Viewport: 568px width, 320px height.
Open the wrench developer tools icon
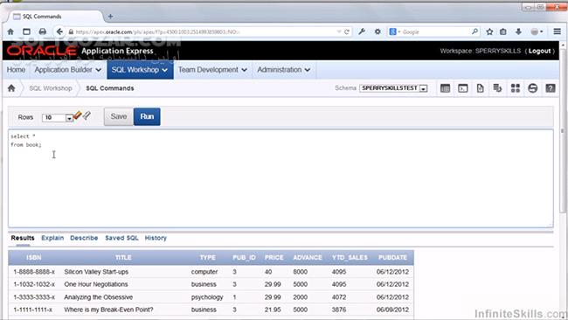362,31
